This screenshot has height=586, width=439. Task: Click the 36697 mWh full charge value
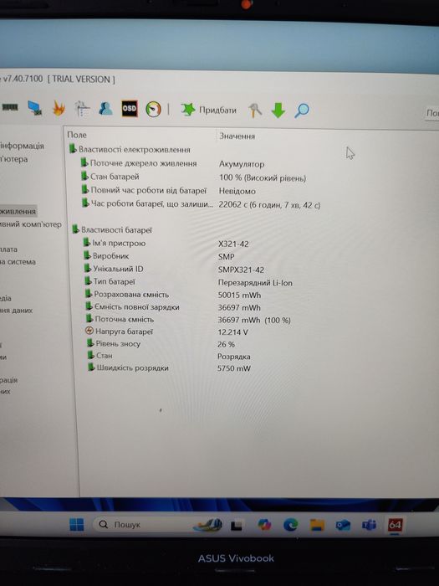(239, 307)
